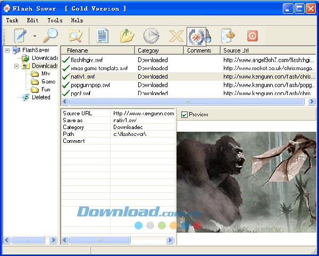Click the blue document properties icon
The height and width of the screenshot is (256, 319).
pos(102,36)
